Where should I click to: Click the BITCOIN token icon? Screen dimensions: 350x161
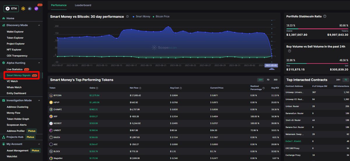51,95
